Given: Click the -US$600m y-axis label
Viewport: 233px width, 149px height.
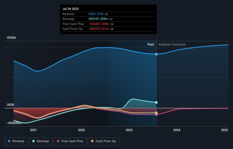Looking at the screenshot, I should click(14, 123).
